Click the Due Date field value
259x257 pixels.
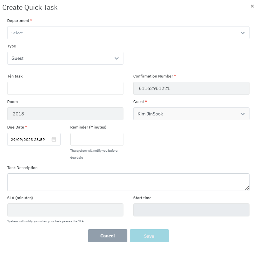(28, 139)
